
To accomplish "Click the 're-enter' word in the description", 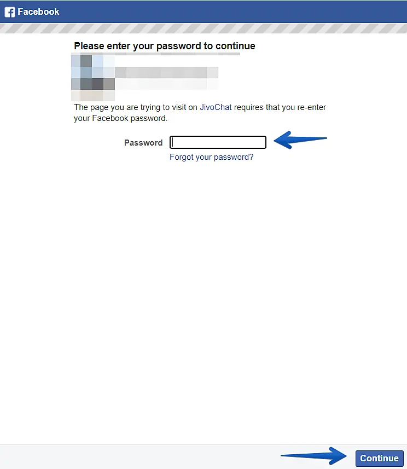I will (x=311, y=107).
